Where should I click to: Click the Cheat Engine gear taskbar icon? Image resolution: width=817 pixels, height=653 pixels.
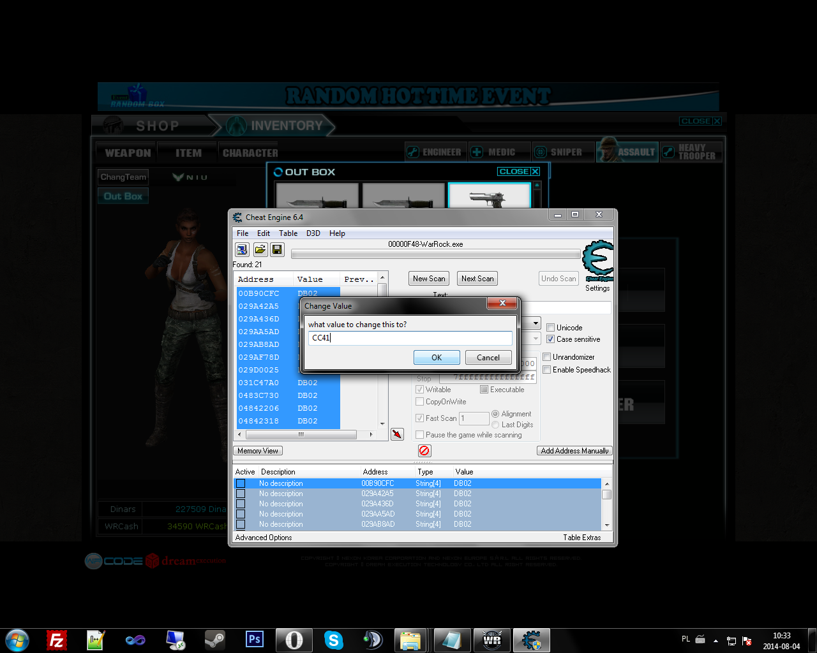531,640
